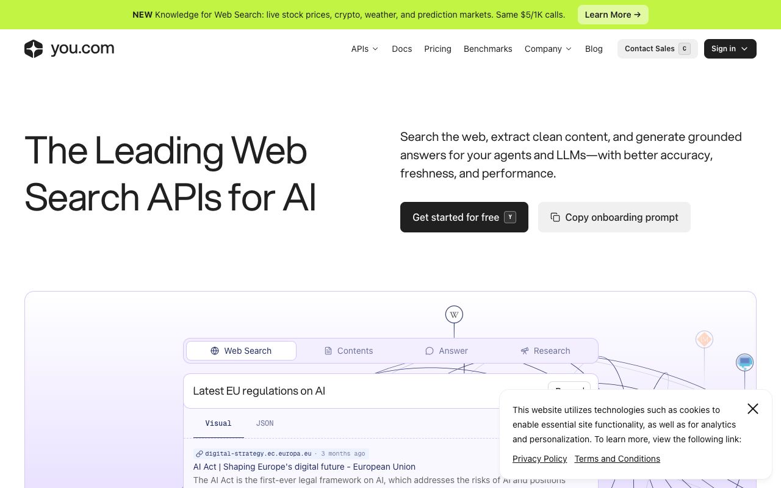Select the Visual view tab
The height and width of the screenshot is (488, 781).
[x=218, y=423]
